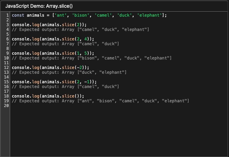This screenshot has width=229, height=157.
Task: Click the line 13 comment with "duck", "elephant"
Action: coord(69,72)
